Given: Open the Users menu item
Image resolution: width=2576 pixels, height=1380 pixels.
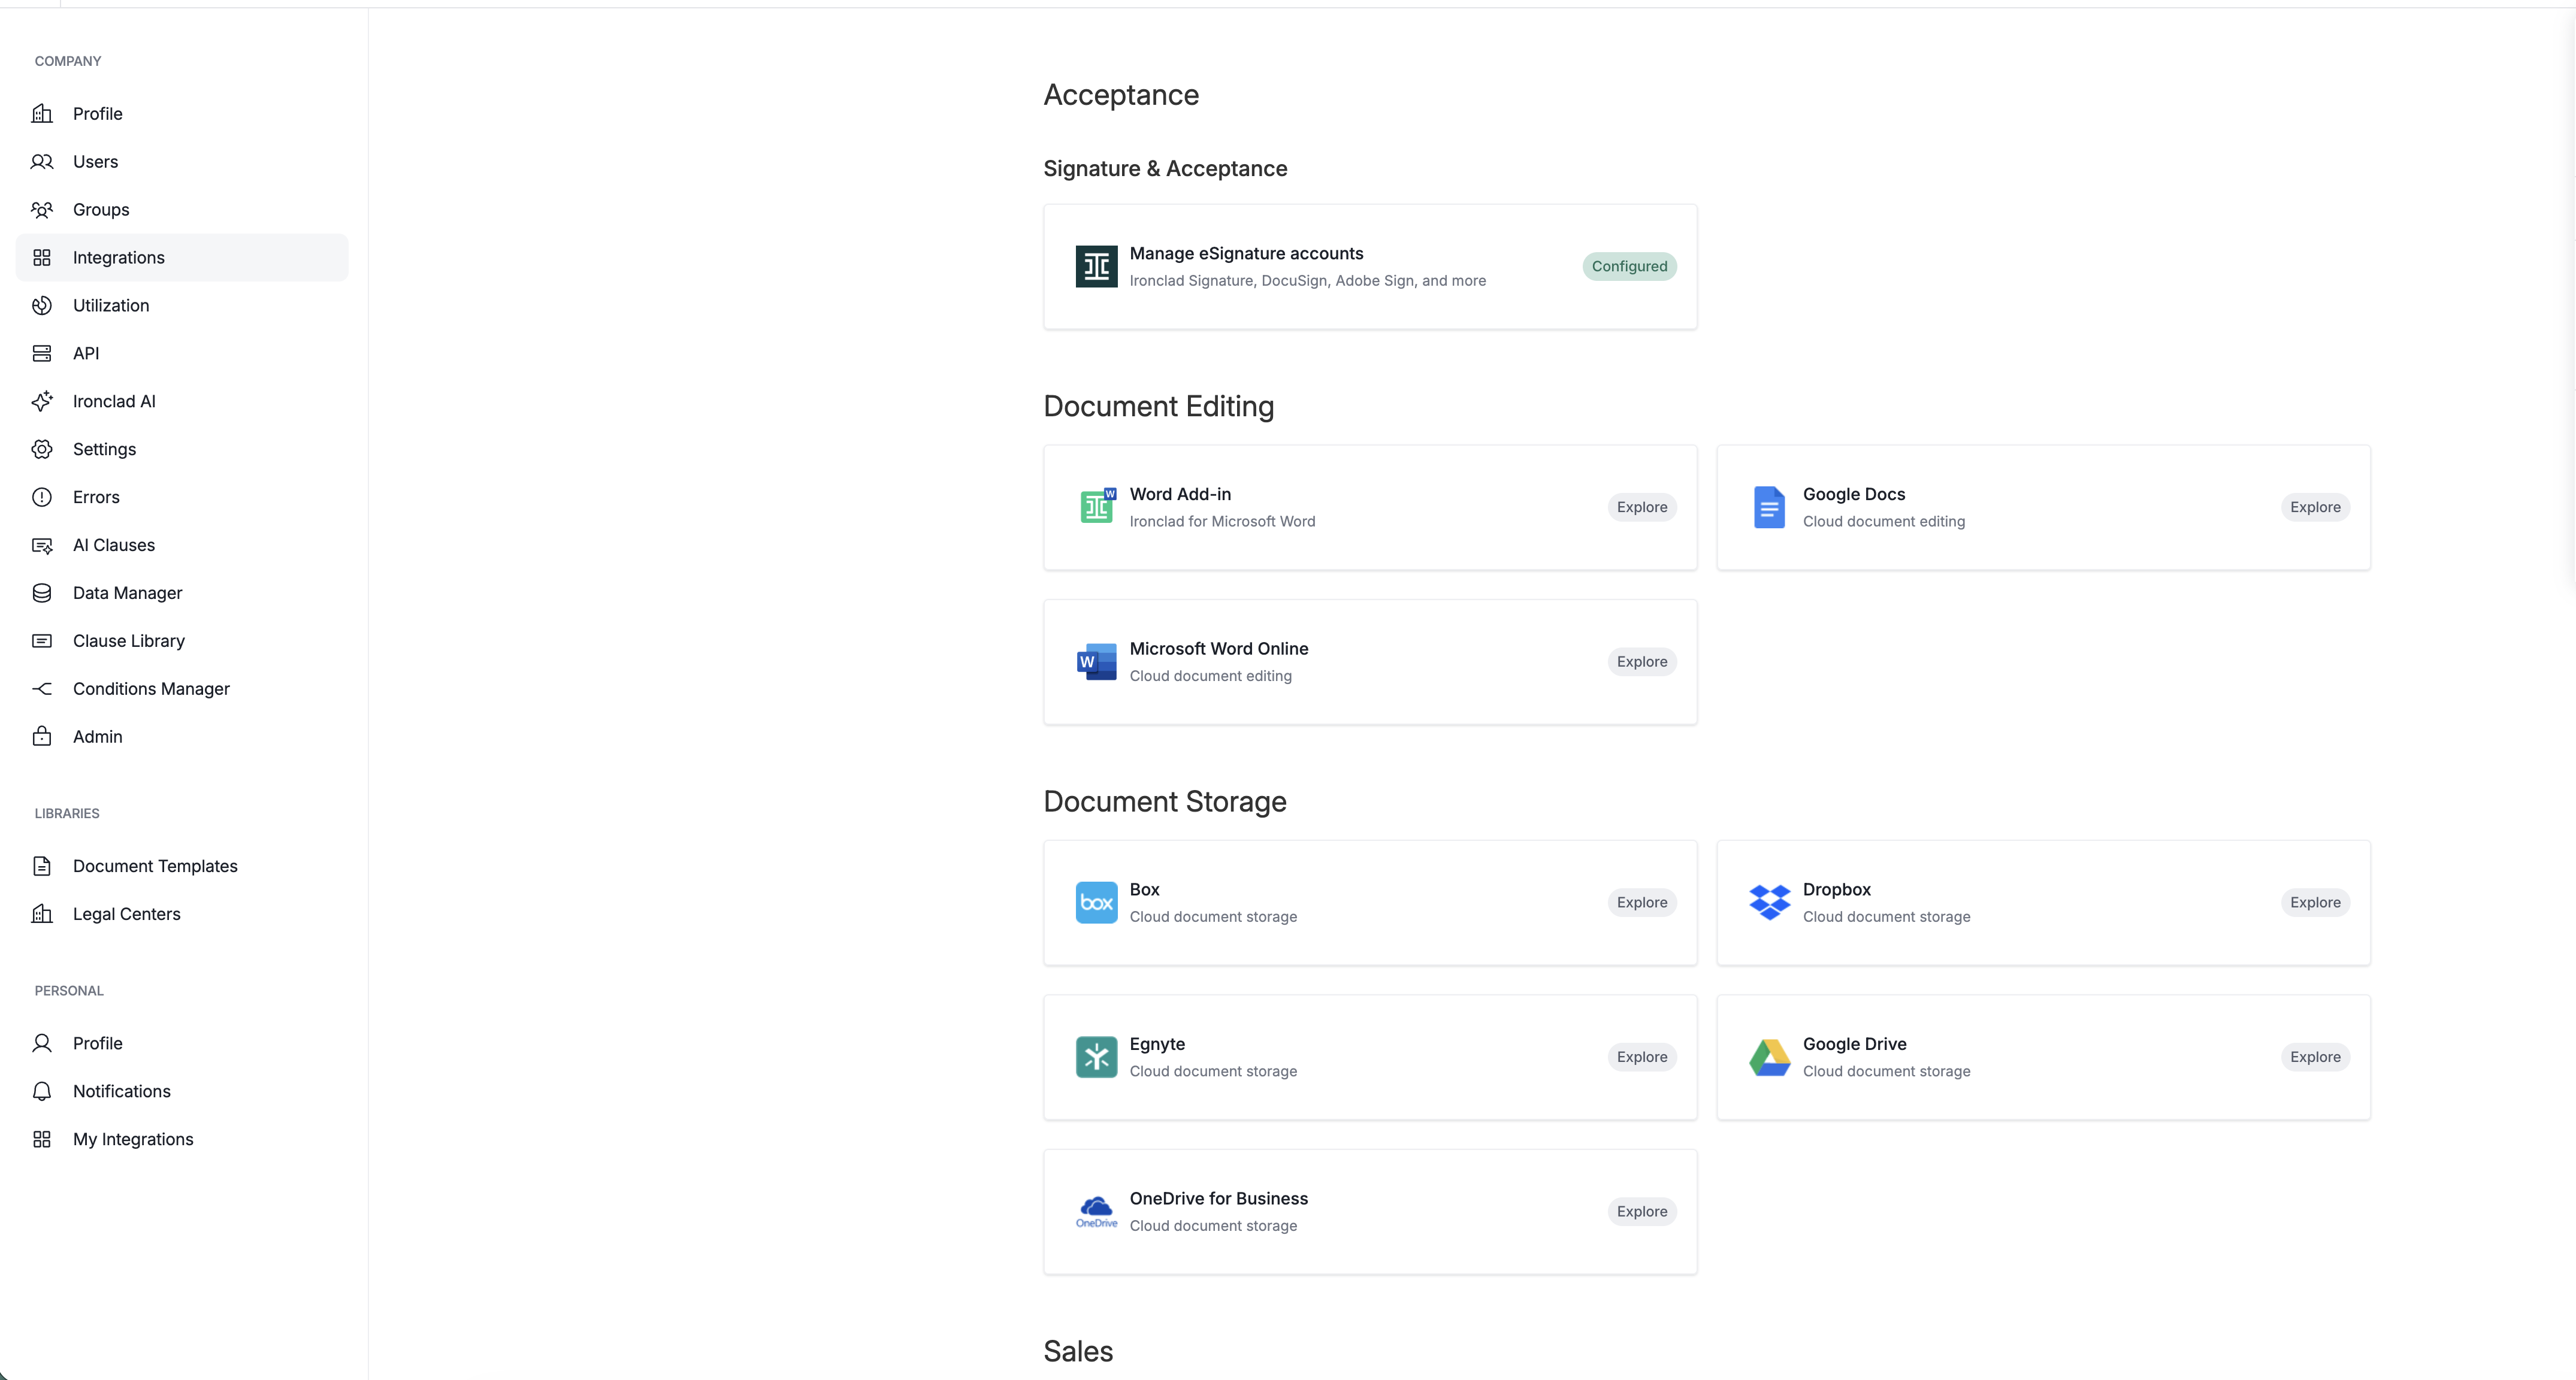Looking at the screenshot, I should pyautogui.click(x=182, y=162).
